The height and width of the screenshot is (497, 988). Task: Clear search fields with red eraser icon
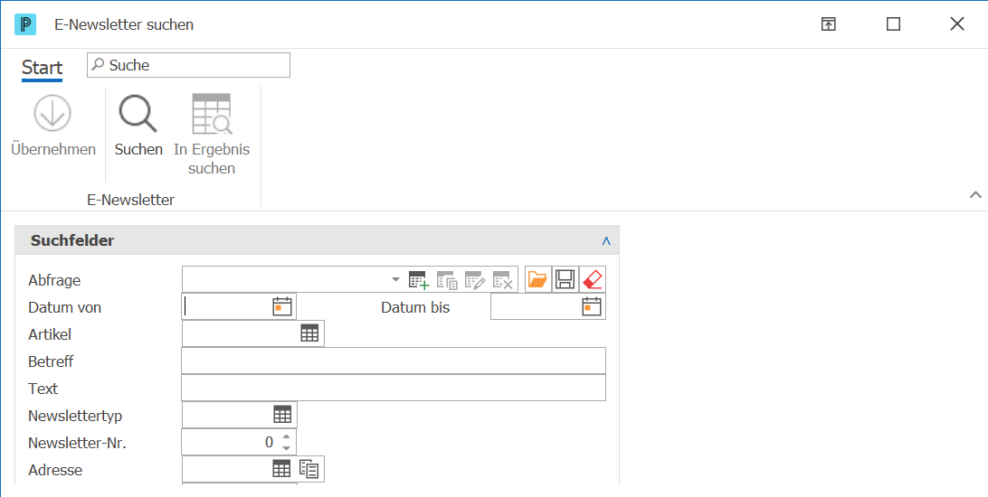pos(593,279)
